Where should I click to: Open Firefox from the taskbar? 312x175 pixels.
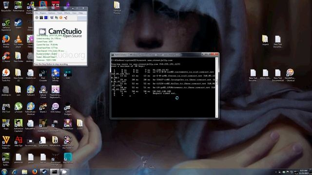point(34,172)
